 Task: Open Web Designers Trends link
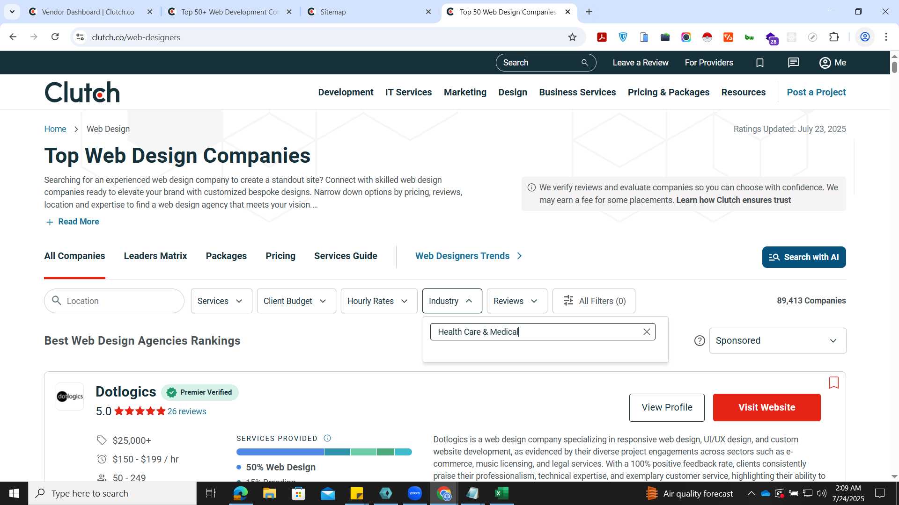469,256
